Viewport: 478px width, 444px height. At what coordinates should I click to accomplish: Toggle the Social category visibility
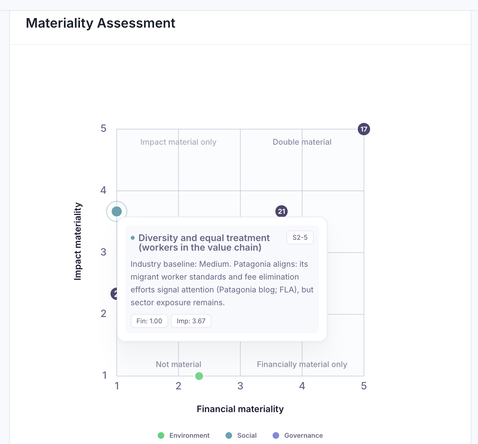(247, 435)
